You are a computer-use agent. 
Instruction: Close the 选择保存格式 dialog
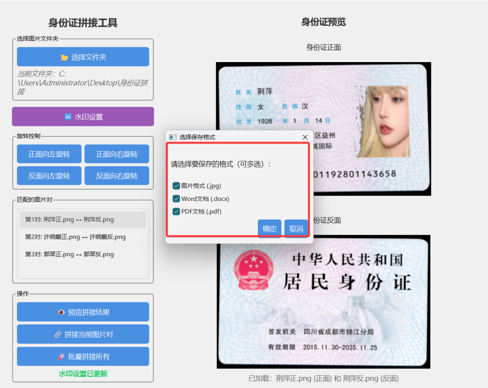[x=305, y=137]
